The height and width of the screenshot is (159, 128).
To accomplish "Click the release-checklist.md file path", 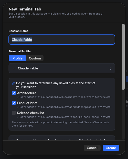I will pos(64,117).
